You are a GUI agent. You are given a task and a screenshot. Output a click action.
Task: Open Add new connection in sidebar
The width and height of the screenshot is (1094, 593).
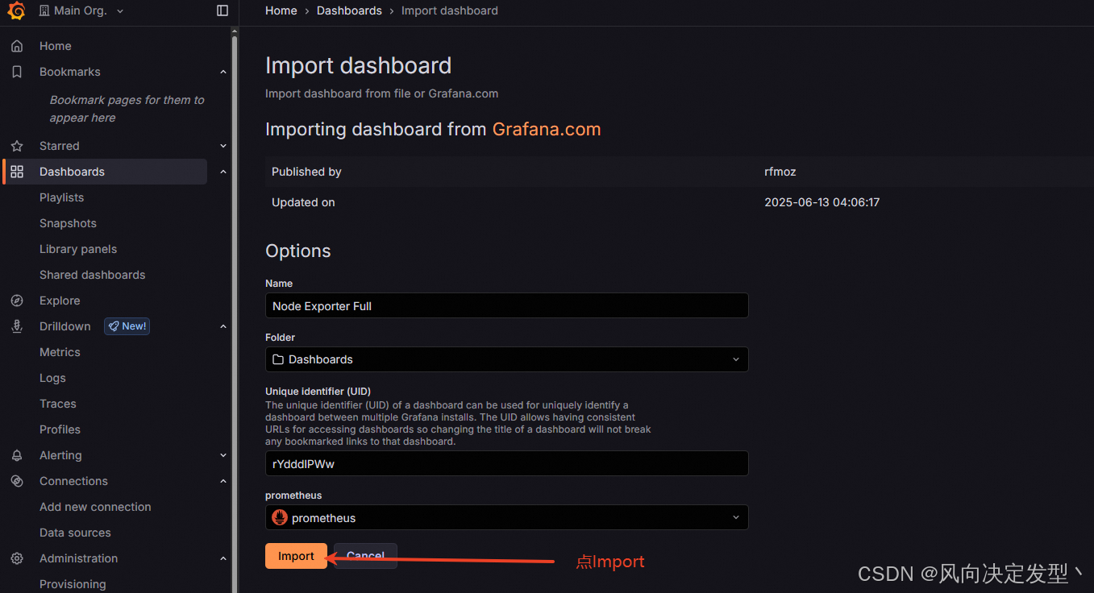coord(95,507)
